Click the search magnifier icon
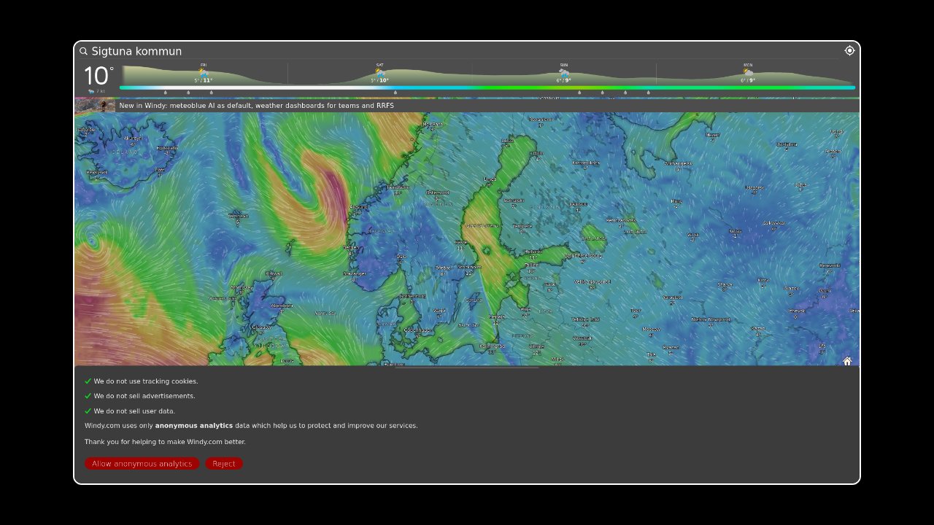Screen dimensions: 934x525 pos(84,51)
